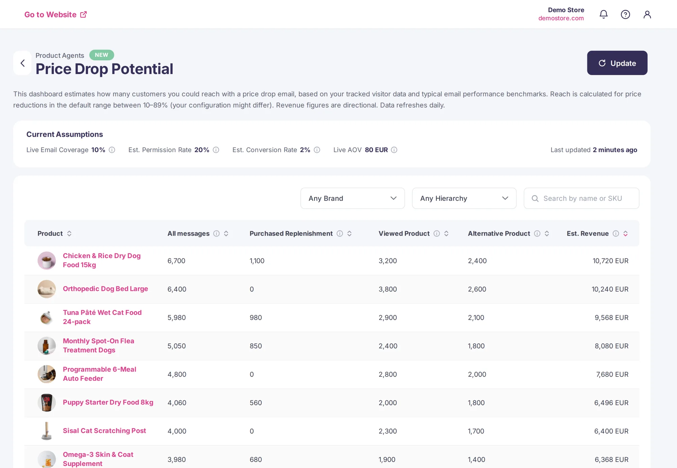
Task: Open the help question mark icon
Action: pyautogui.click(x=625, y=14)
